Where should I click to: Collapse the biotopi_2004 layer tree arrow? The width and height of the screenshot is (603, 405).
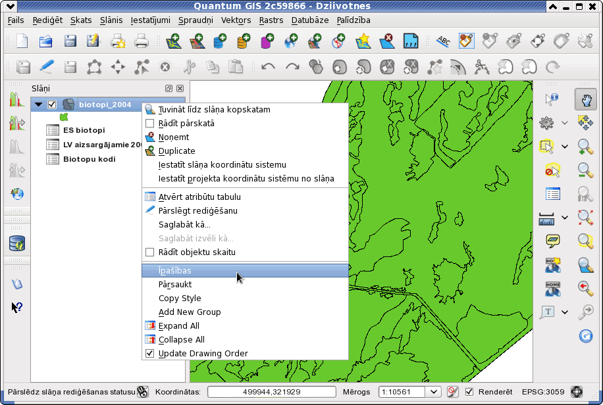tap(38, 105)
